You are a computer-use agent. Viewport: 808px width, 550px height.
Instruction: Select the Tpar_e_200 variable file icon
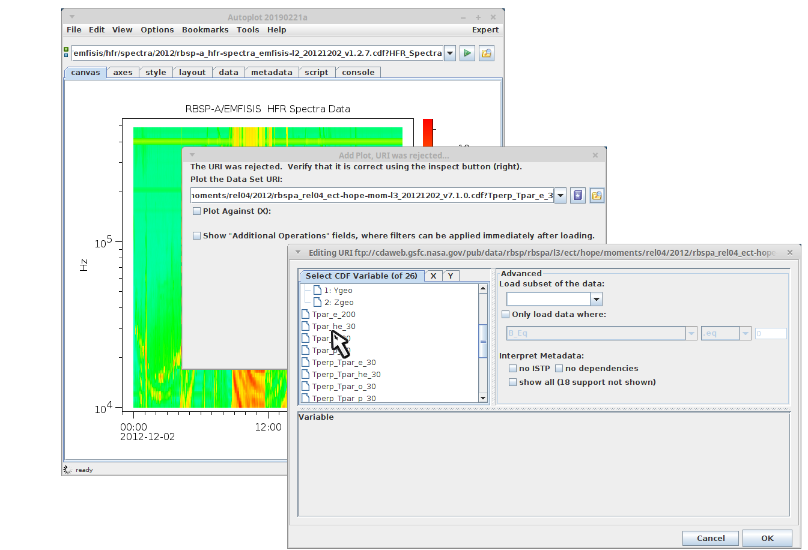305,315
